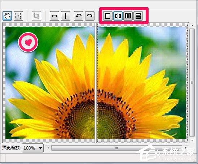Rotate the image counterclockwise
The width and height of the screenshot is (198, 164).
(79, 16)
